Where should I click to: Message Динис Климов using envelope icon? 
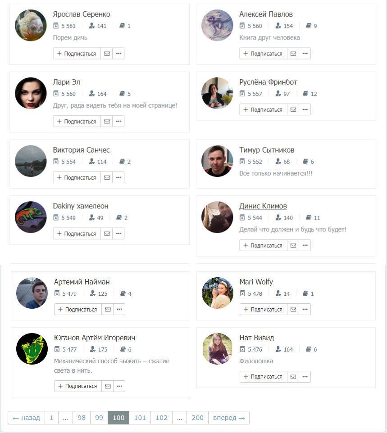tap(293, 245)
